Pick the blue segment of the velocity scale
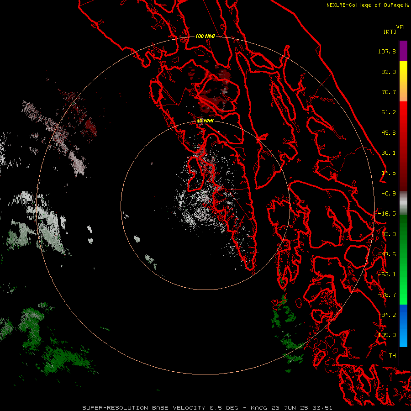The image size is (411, 411). [x=403, y=326]
